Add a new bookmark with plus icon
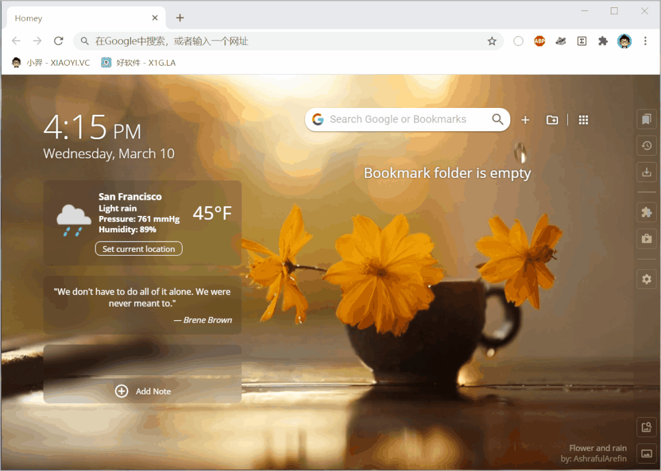The image size is (661, 471). [525, 120]
